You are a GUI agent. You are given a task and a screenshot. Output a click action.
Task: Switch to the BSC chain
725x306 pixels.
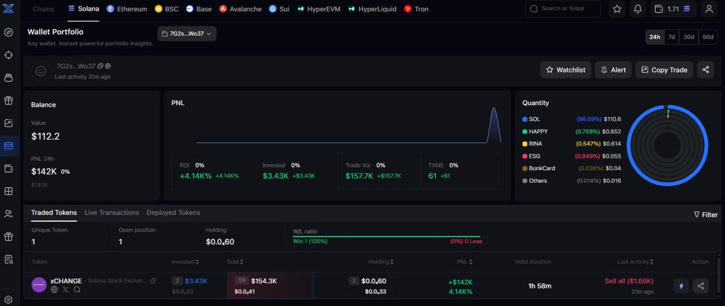coord(167,9)
